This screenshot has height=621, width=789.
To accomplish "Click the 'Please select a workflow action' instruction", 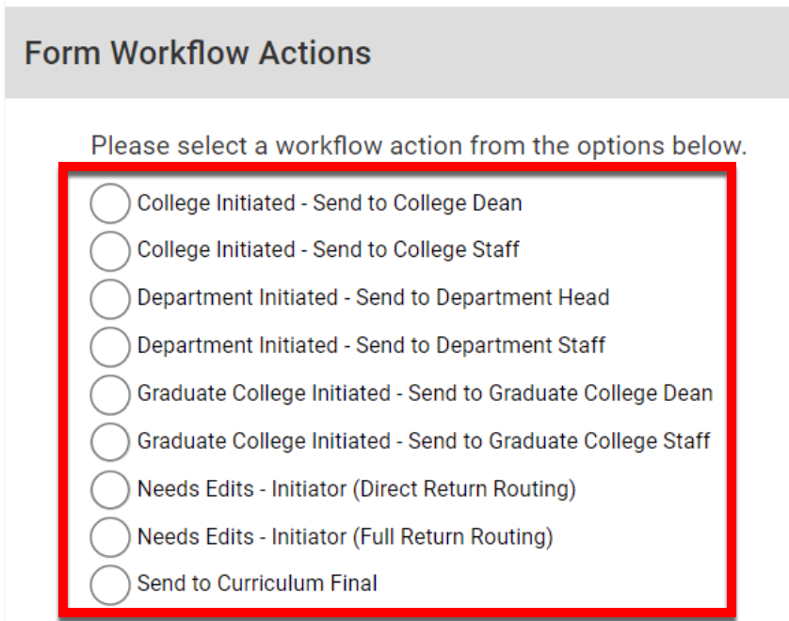I will pyautogui.click(x=419, y=147).
